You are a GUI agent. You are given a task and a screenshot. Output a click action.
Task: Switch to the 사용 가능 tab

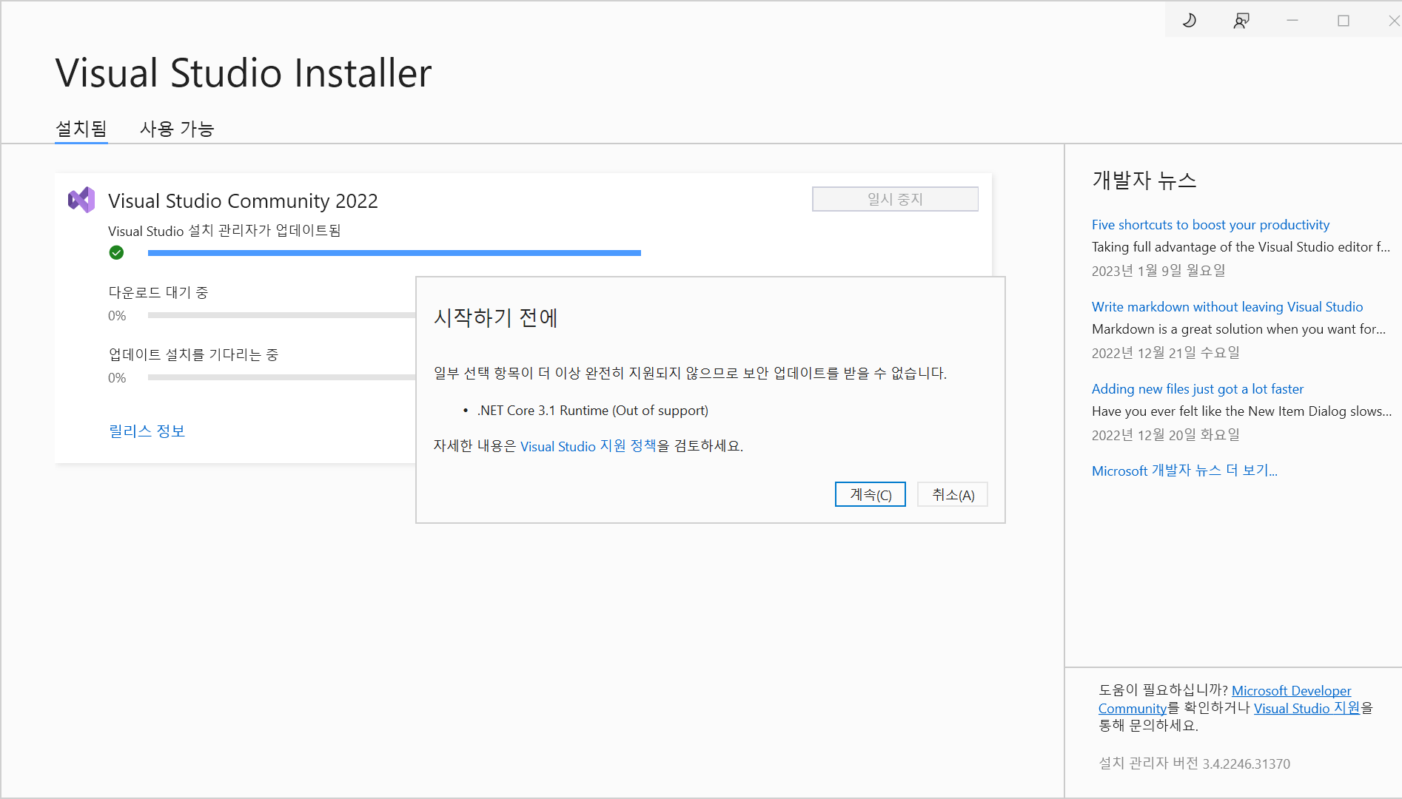177,129
